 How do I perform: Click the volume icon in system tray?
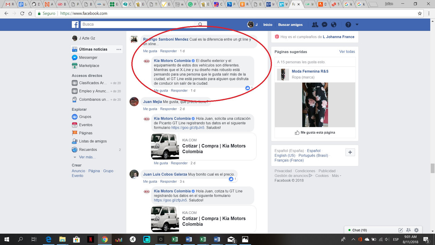[x=387, y=240]
